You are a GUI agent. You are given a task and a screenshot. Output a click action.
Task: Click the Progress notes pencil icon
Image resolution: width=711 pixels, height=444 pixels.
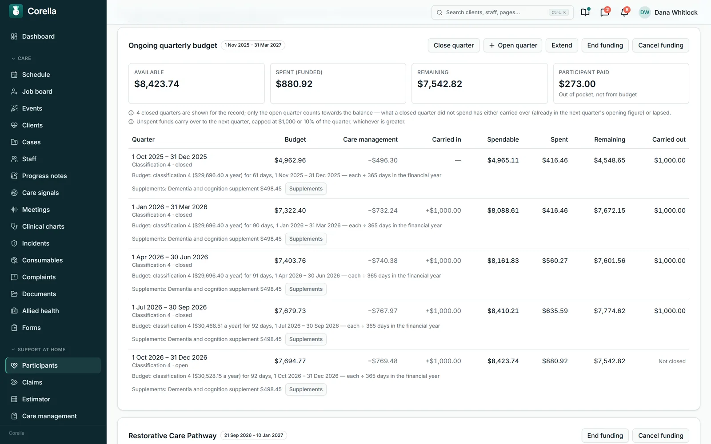tap(14, 176)
